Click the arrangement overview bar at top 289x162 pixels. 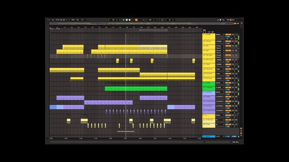(141, 23)
